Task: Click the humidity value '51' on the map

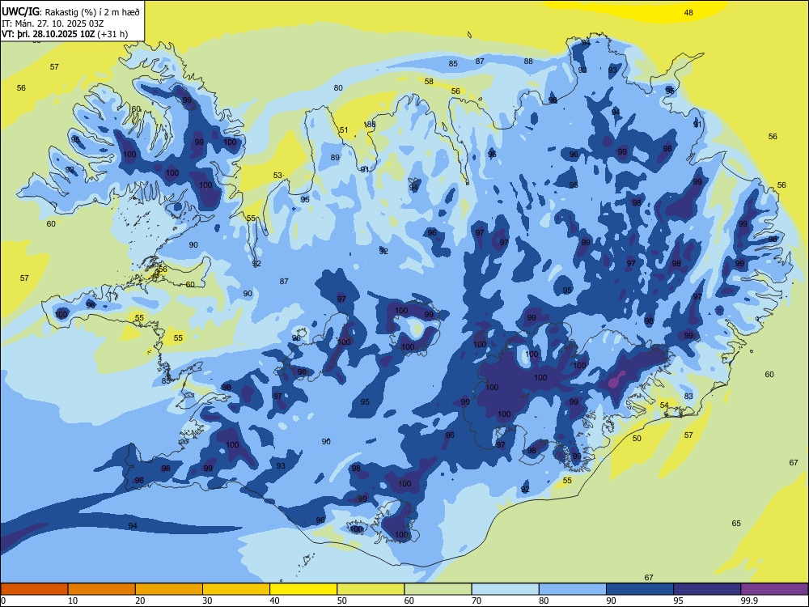Action: [344, 130]
